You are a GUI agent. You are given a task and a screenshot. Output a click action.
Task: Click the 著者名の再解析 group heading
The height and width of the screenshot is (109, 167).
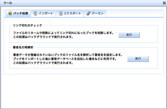pos(23,47)
